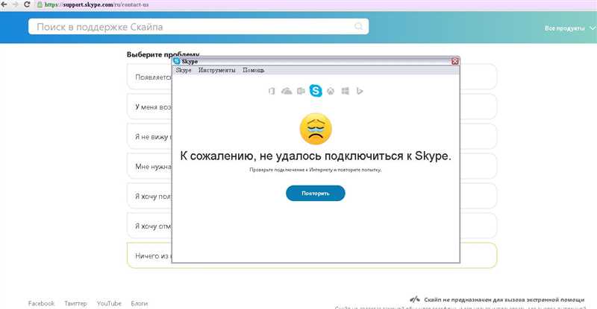Select the problem option starting with Появляется
Viewport: 597px width, 309px height.
[150, 77]
